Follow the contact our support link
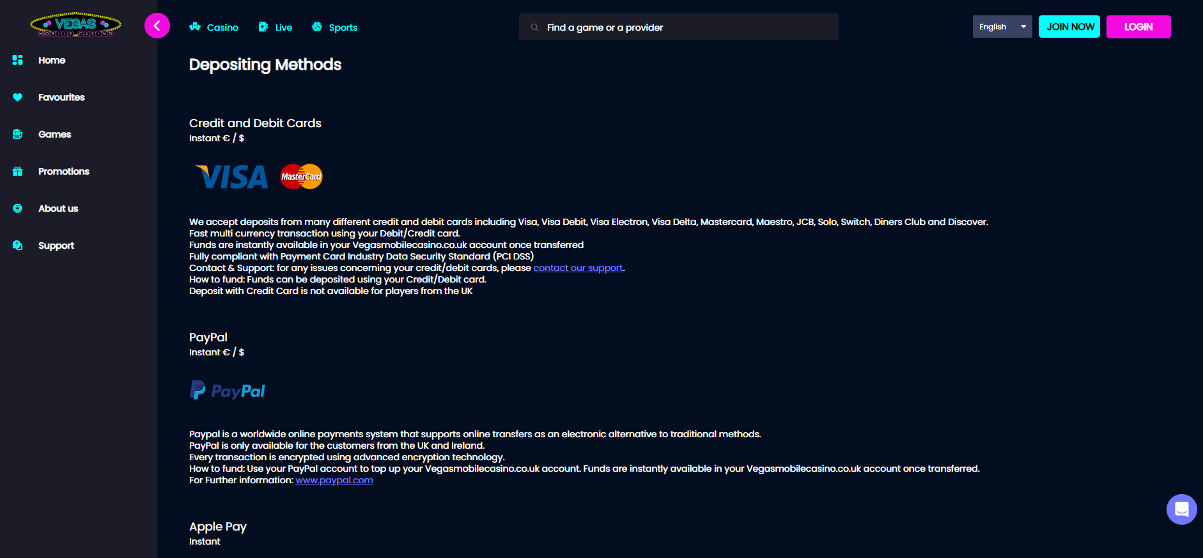 pyautogui.click(x=578, y=268)
